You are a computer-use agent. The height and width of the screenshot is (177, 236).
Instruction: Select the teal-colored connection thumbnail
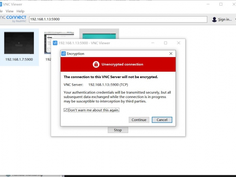(x=99, y=35)
